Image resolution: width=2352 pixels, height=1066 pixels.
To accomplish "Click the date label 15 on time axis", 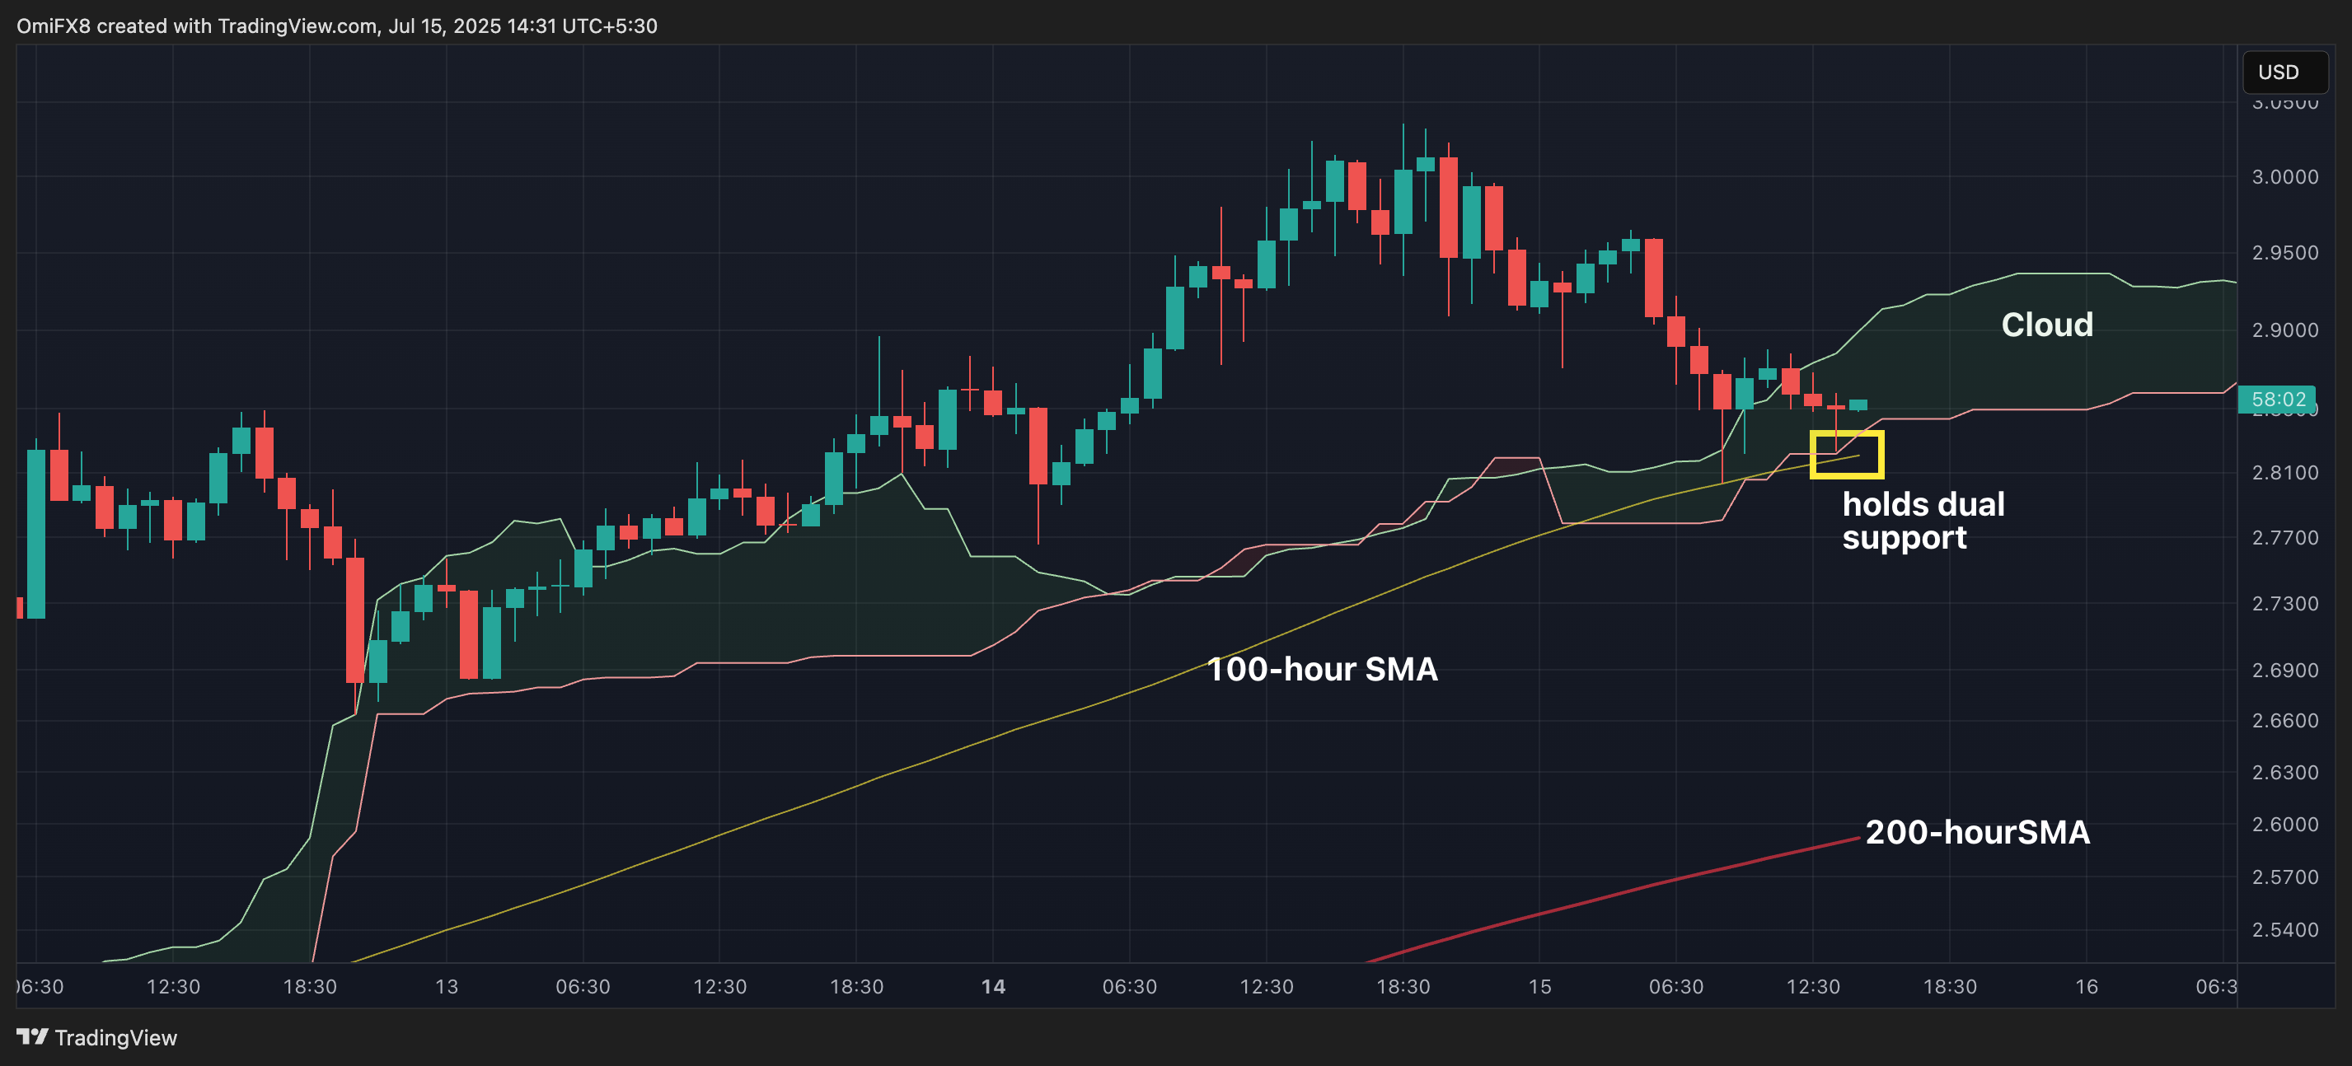I will (1540, 987).
